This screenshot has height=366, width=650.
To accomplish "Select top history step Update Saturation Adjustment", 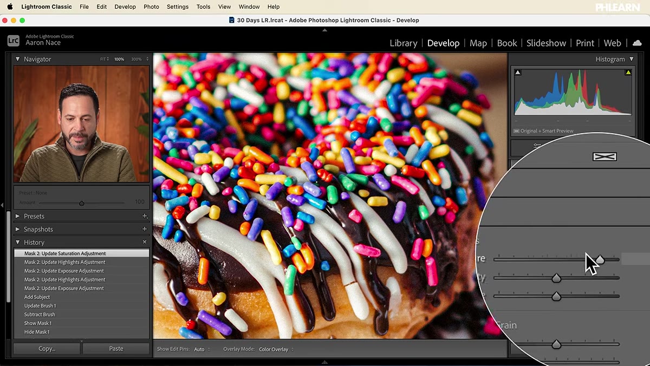I will [81, 253].
